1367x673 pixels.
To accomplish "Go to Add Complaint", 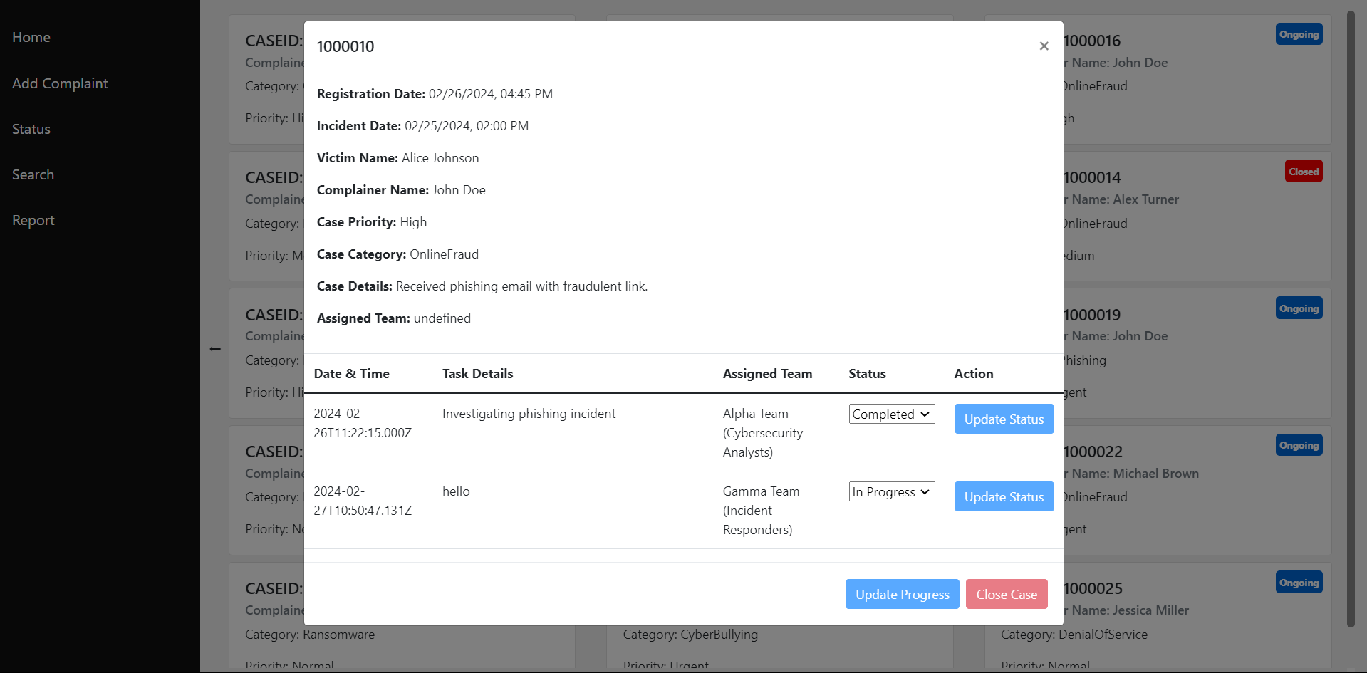I will [x=60, y=83].
